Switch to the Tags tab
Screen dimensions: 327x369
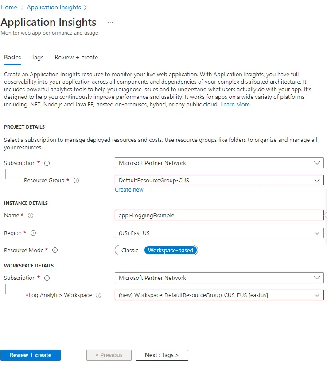tap(37, 57)
